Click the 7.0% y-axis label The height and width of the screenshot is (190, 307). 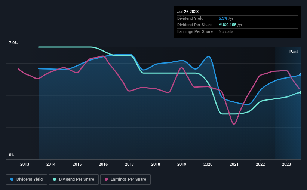[x=13, y=43]
